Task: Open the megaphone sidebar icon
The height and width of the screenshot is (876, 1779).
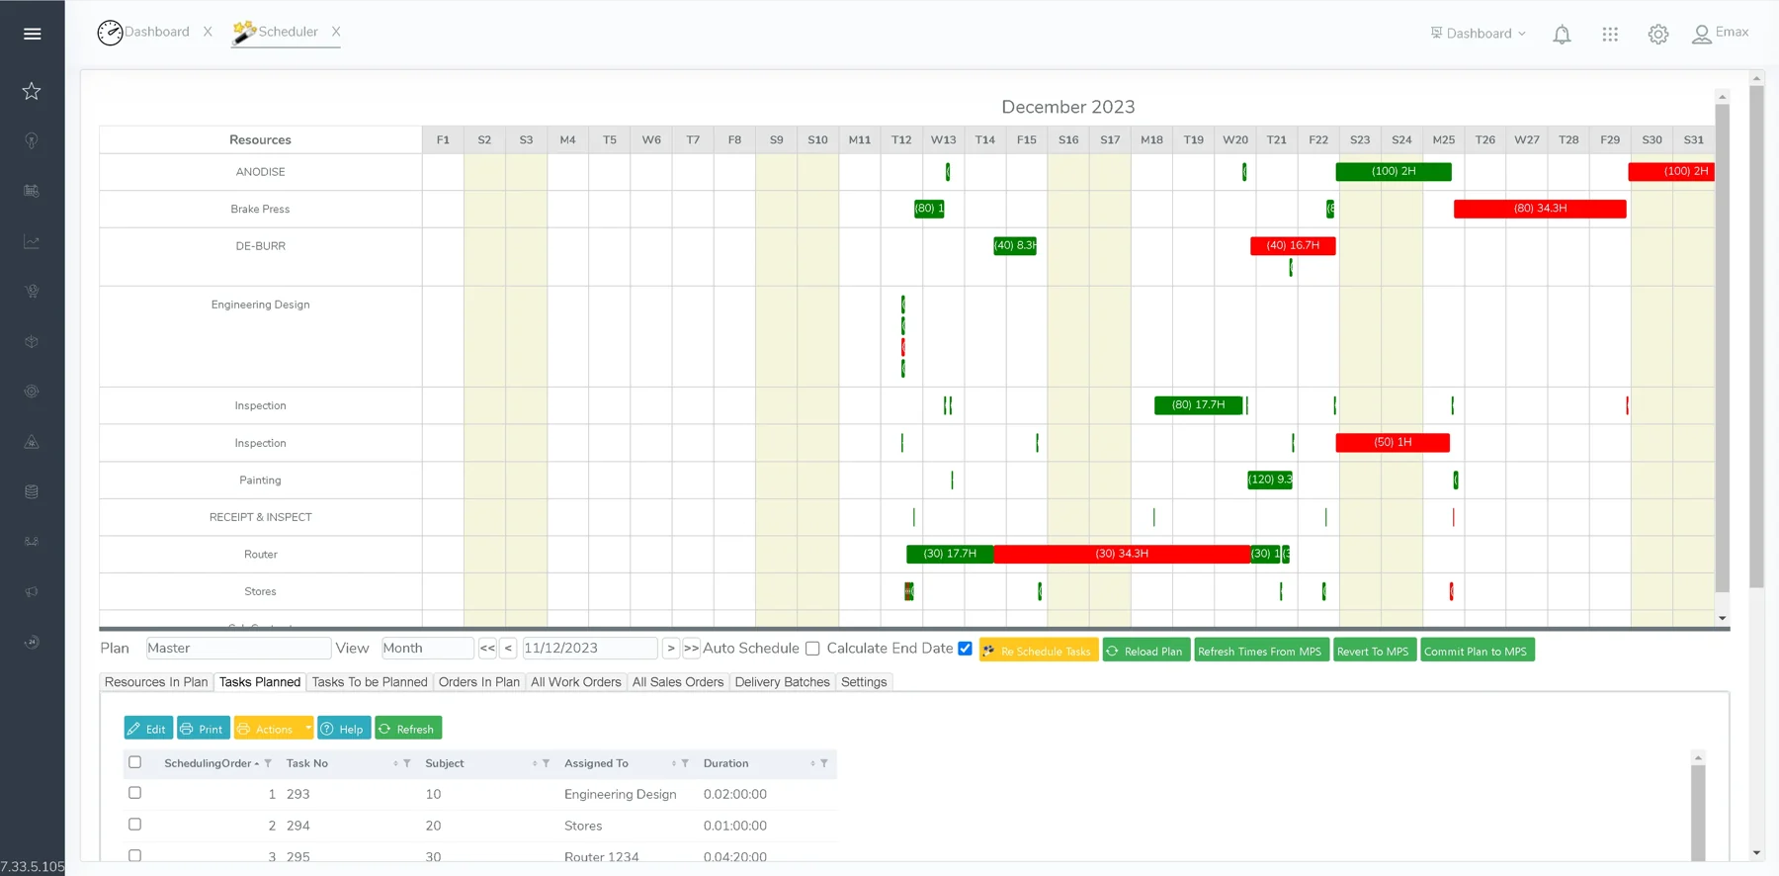Action: tap(32, 591)
